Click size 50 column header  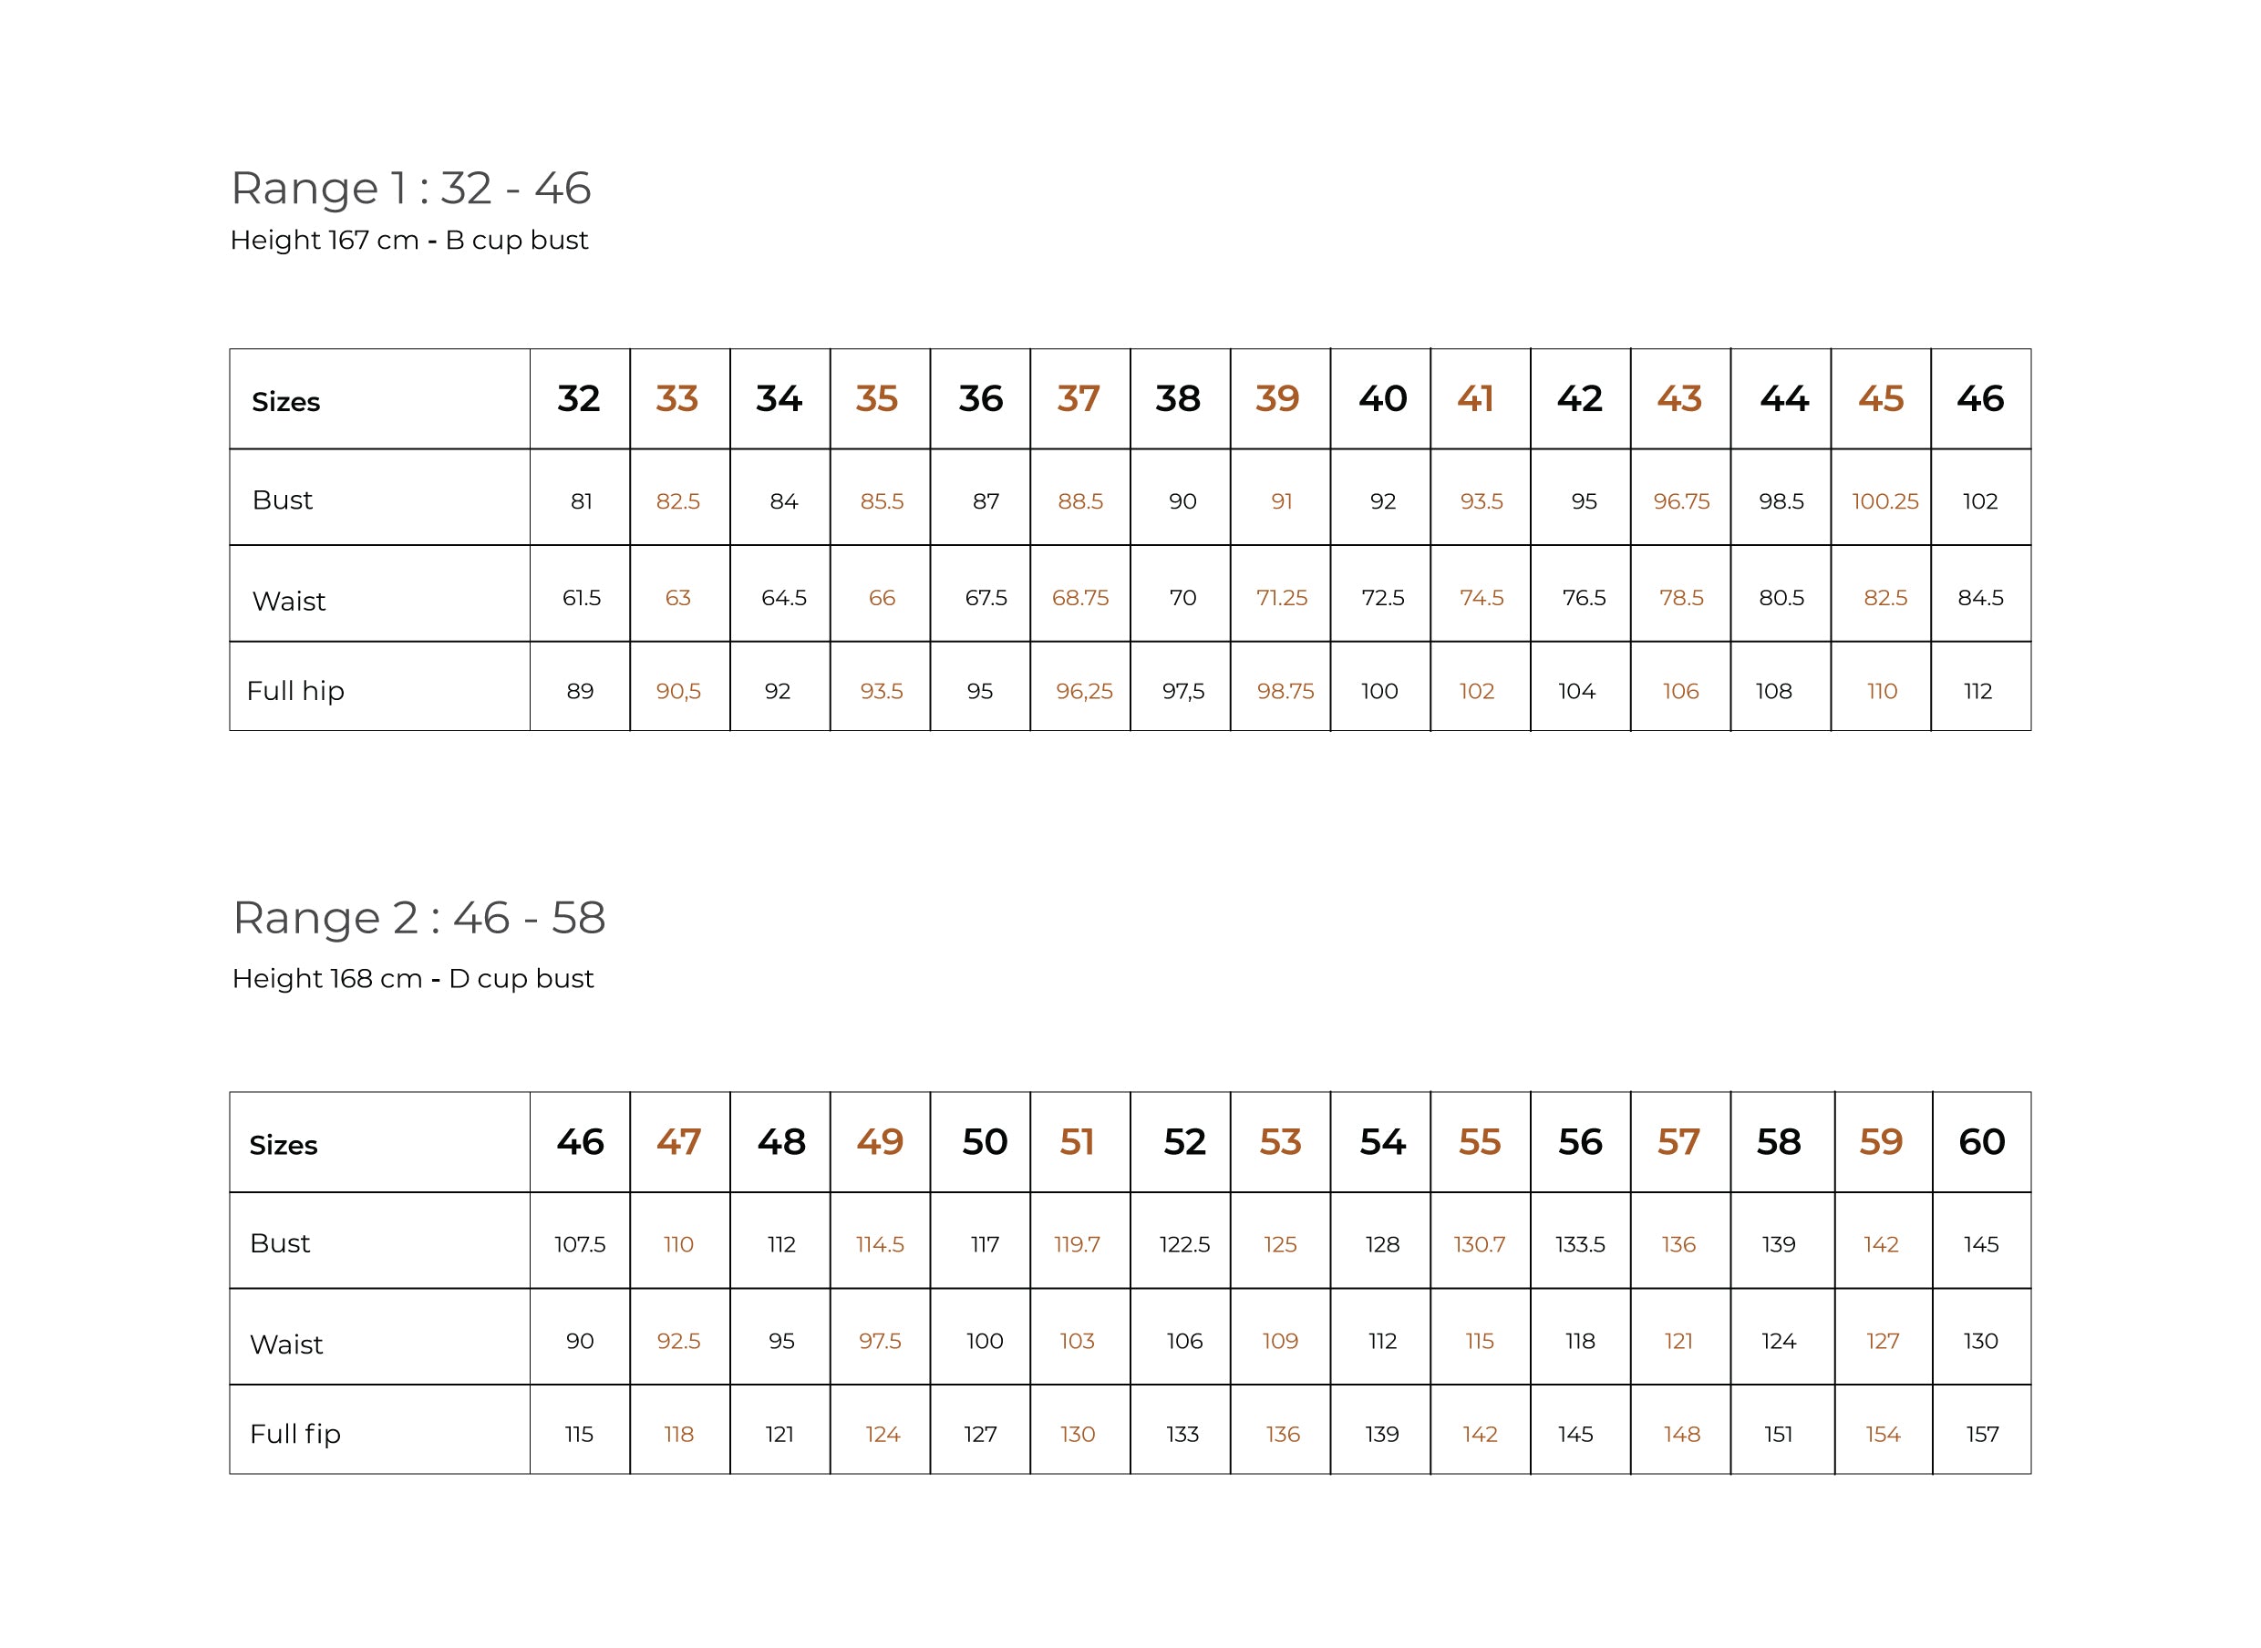coord(984,1142)
